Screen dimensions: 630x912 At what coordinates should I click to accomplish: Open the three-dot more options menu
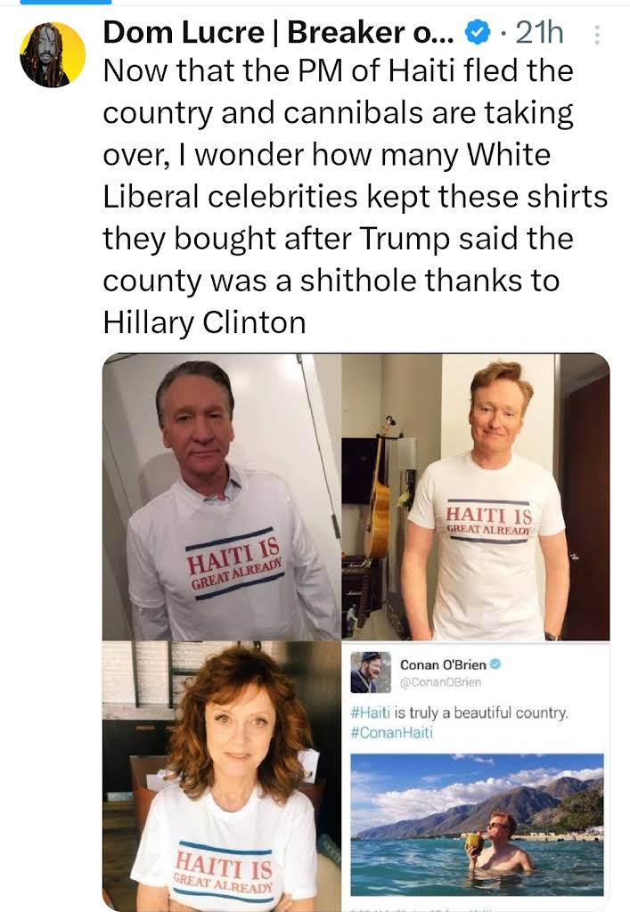pyautogui.click(x=596, y=35)
